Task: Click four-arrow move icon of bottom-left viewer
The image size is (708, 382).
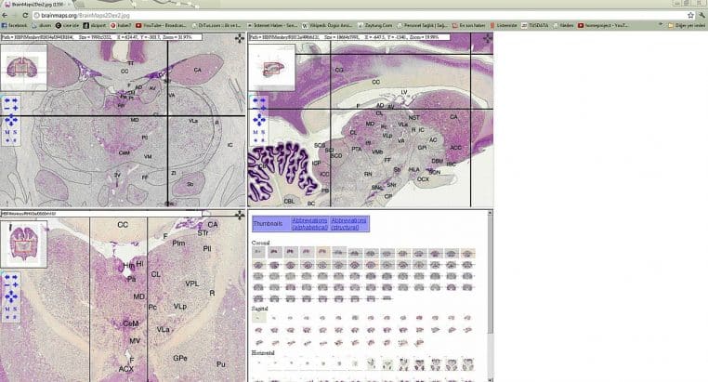Action: point(240,216)
